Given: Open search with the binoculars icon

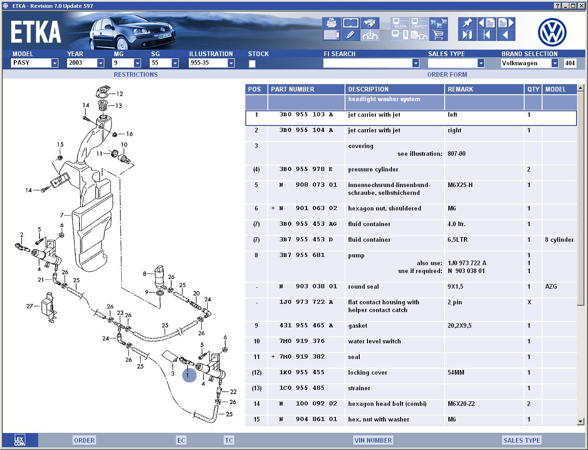Looking at the screenshot, I should [370, 23].
